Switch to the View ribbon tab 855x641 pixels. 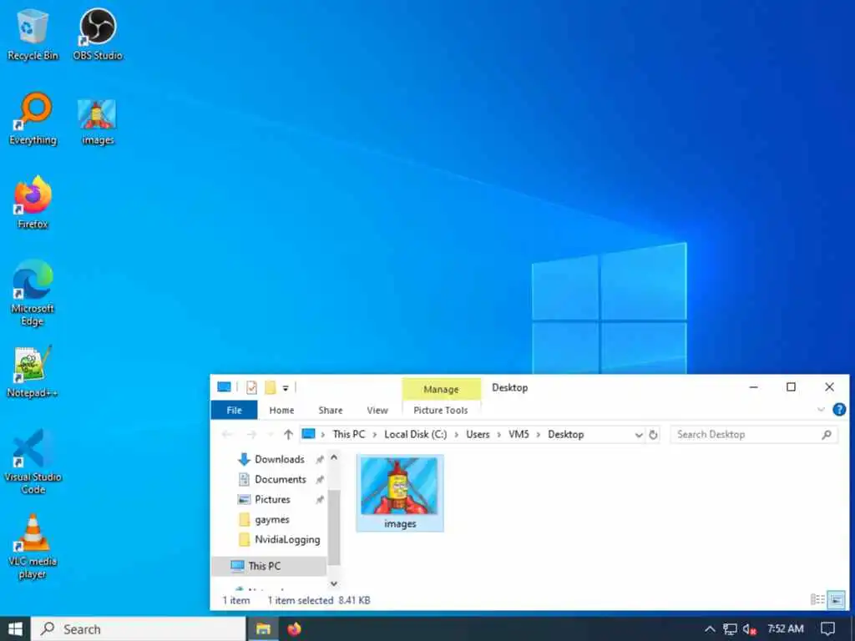377,411
